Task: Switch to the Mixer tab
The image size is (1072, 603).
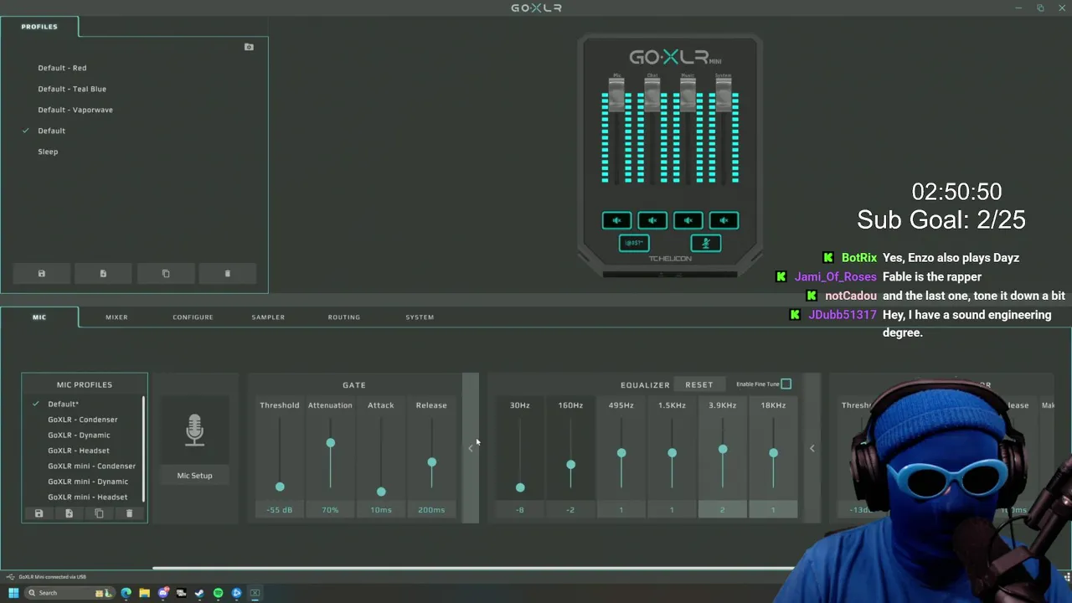Action: coord(116,317)
